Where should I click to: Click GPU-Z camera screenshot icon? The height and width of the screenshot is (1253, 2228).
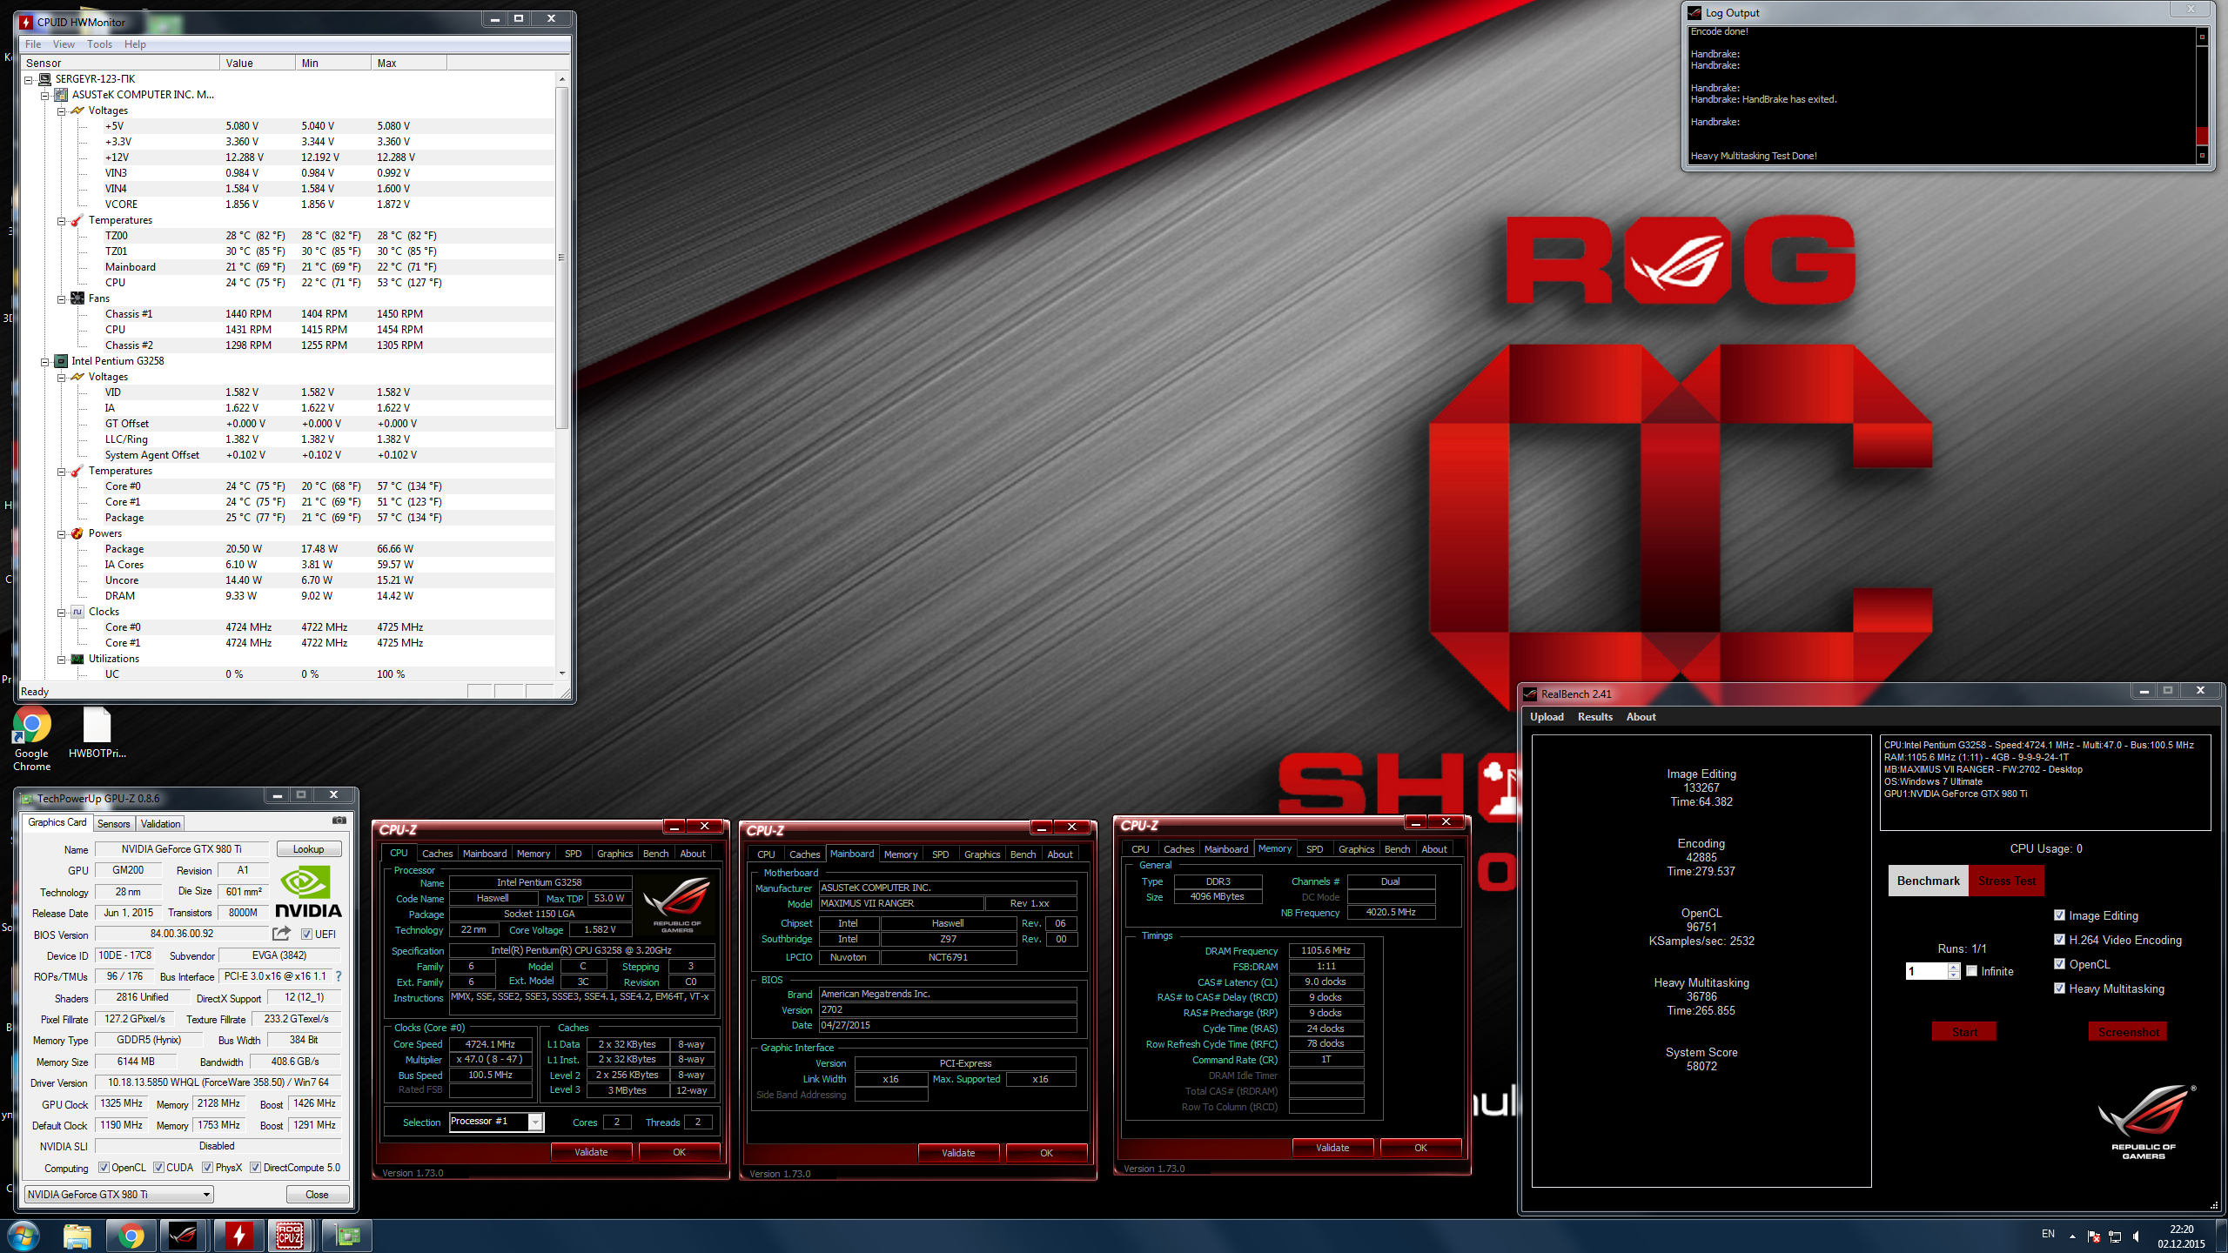coord(339,821)
